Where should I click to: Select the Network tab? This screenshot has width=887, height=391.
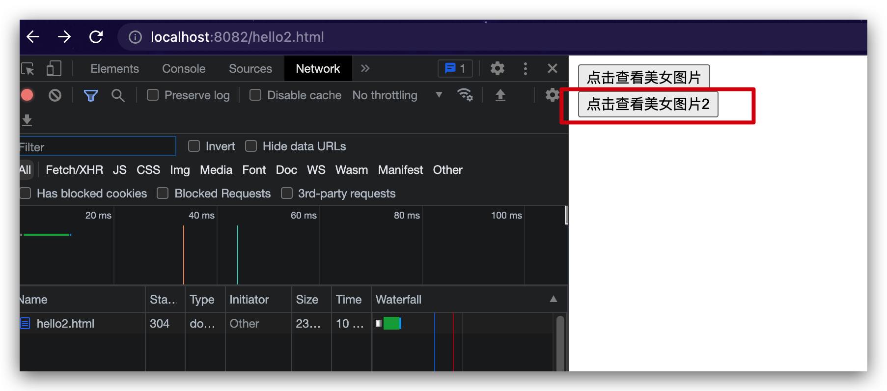[x=318, y=69]
